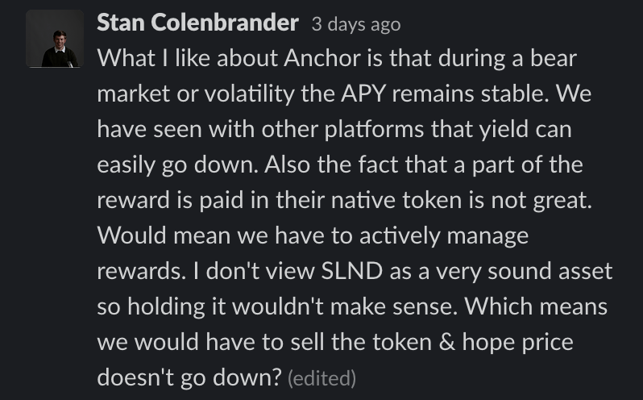Click the word "asset" in the message
This screenshot has width=643, height=400.
(x=585, y=272)
